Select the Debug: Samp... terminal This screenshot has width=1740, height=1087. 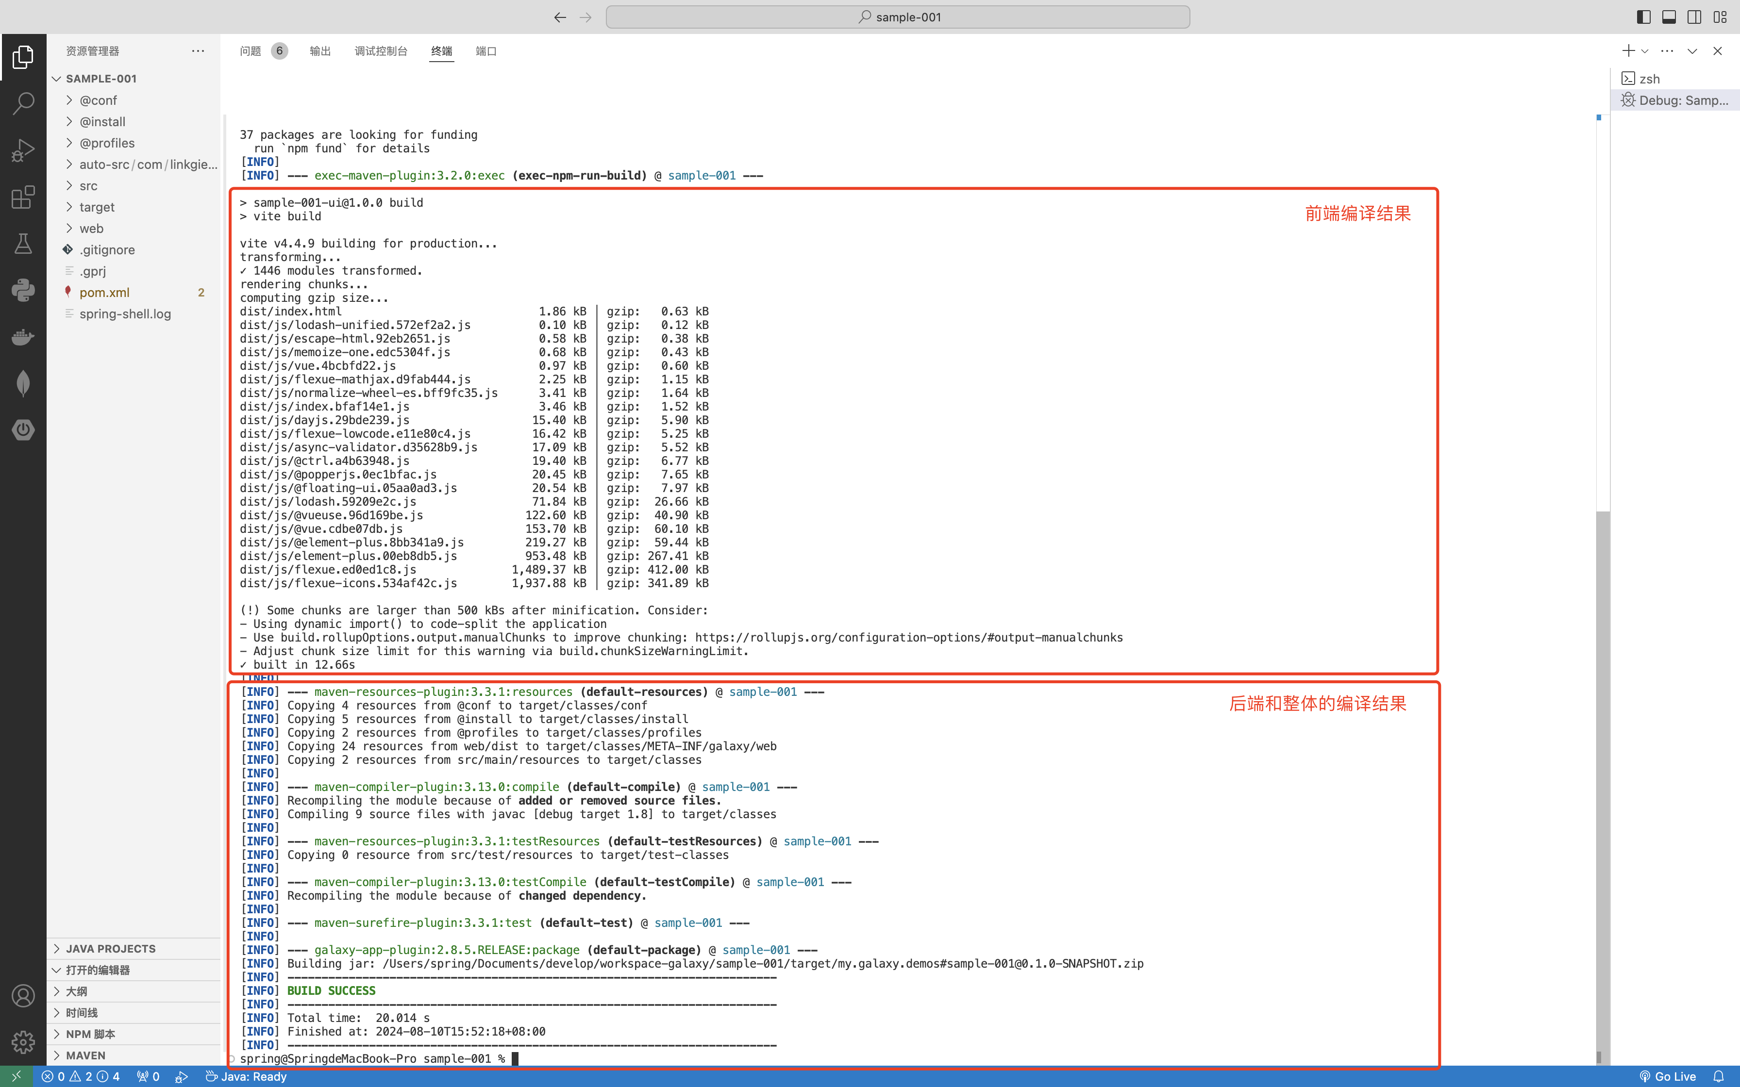point(1674,100)
